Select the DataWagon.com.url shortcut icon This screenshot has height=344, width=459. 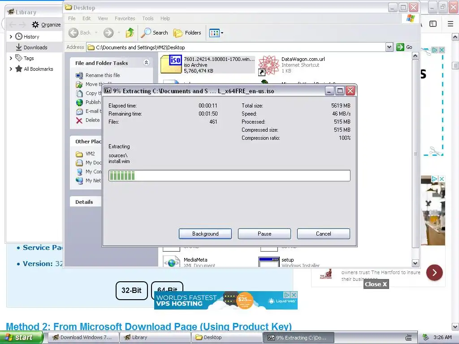tap(269, 65)
